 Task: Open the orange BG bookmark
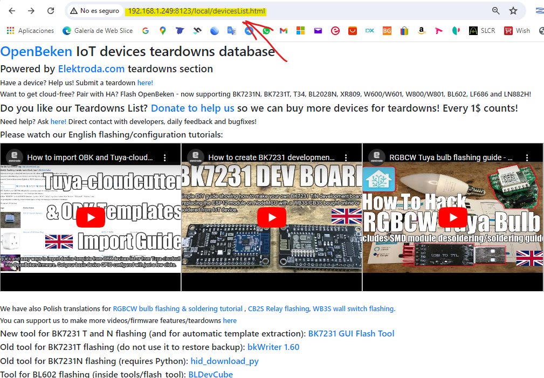tap(387, 31)
